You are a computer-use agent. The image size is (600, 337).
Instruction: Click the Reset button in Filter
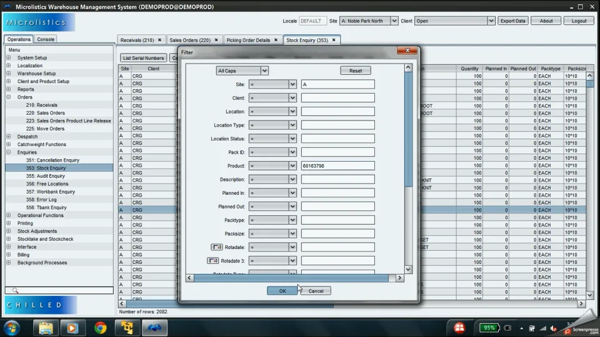tap(355, 71)
